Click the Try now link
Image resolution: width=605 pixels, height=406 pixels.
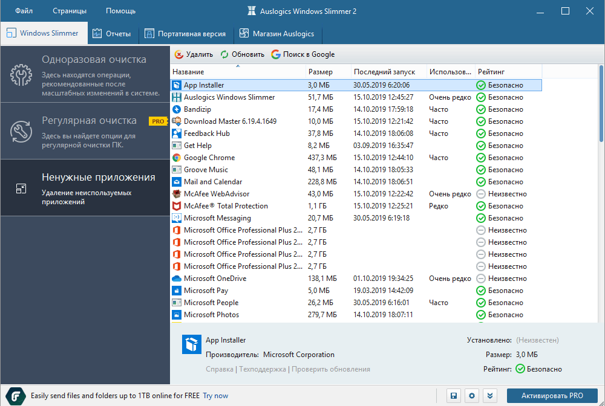215,396
